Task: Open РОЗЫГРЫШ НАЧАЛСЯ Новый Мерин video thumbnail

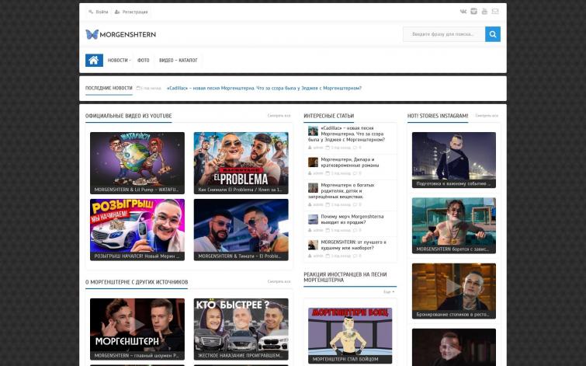Action: [x=137, y=230]
